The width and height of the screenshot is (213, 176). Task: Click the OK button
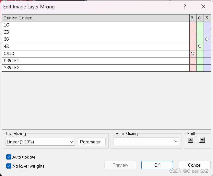157,165
